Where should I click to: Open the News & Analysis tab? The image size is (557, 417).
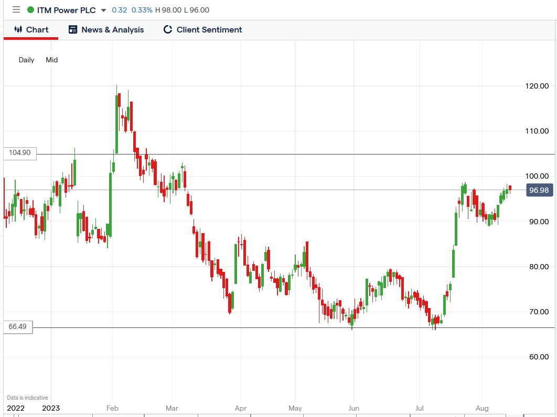pyautogui.click(x=106, y=30)
